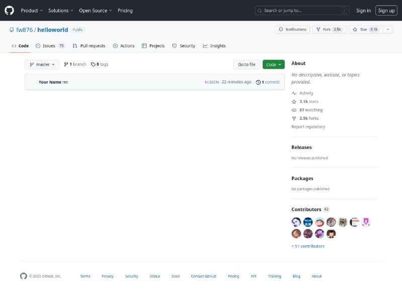
Task: Click the GitHub logo in header
Action: [x=9, y=11]
